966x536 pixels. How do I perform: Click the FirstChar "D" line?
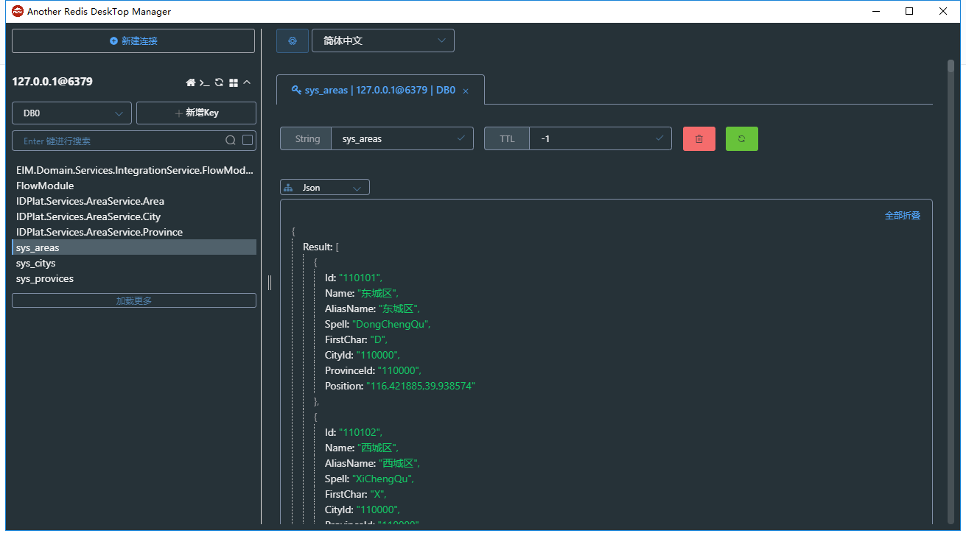356,339
